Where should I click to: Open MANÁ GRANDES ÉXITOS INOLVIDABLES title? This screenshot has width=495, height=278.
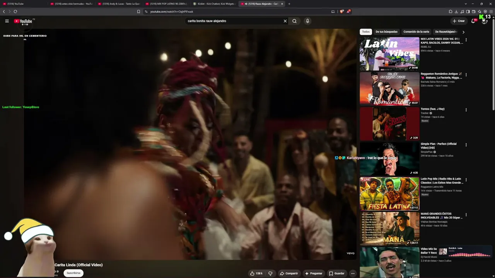click(442, 215)
